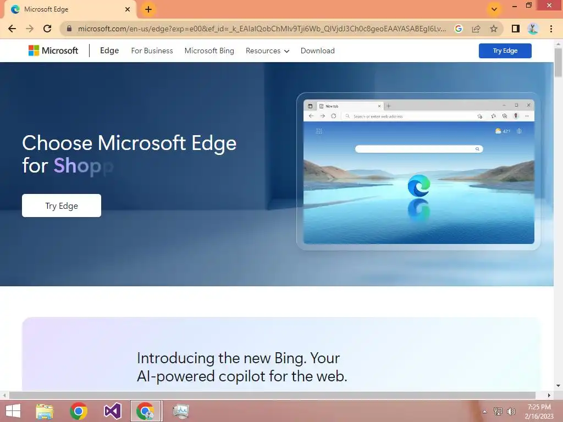Click the Choose Microsoft Edge headline

pos(129,154)
